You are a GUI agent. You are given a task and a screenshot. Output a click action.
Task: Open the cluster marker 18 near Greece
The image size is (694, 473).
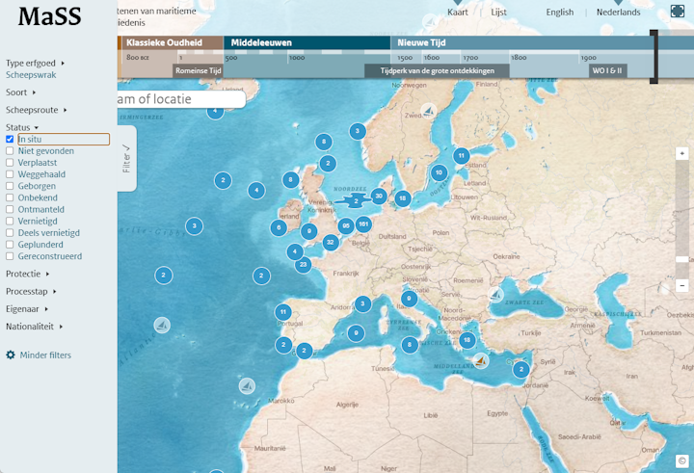[x=467, y=340]
